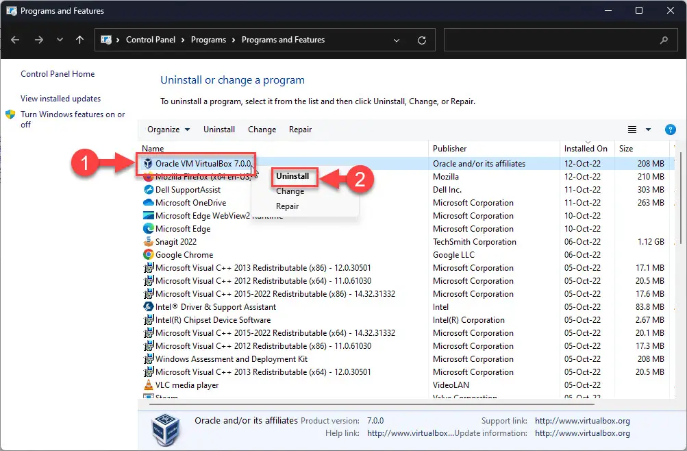Click Uninstall in the toolbar
This screenshot has width=687, height=451.
pos(219,130)
